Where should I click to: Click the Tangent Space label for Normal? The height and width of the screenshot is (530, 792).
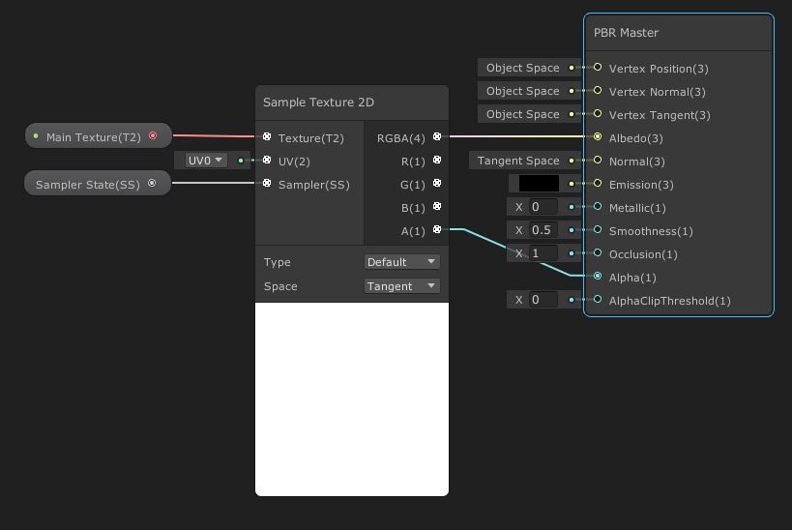(x=518, y=161)
